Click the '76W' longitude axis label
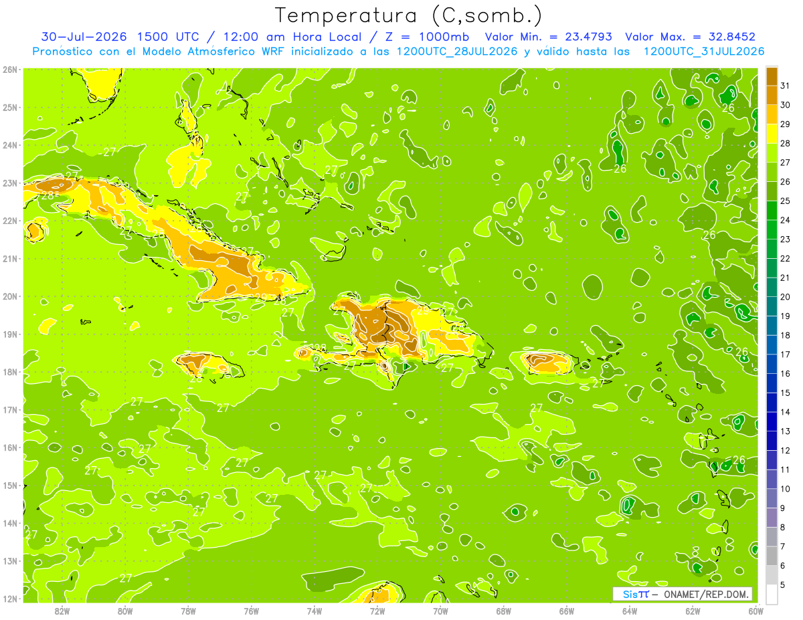This screenshot has width=803, height=620. pyautogui.click(x=251, y=611)
